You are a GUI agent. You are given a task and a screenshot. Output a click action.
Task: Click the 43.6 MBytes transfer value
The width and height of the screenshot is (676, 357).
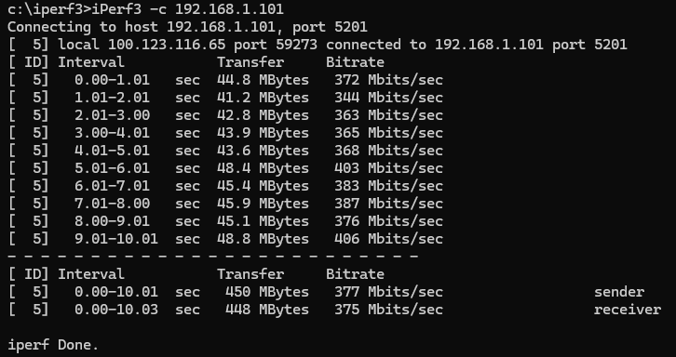tap(263, 151)
